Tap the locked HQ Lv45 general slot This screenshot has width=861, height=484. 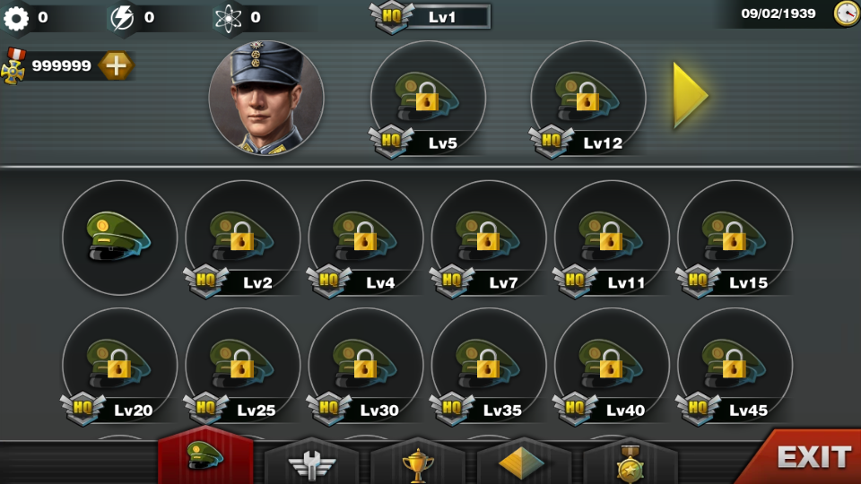735,366
